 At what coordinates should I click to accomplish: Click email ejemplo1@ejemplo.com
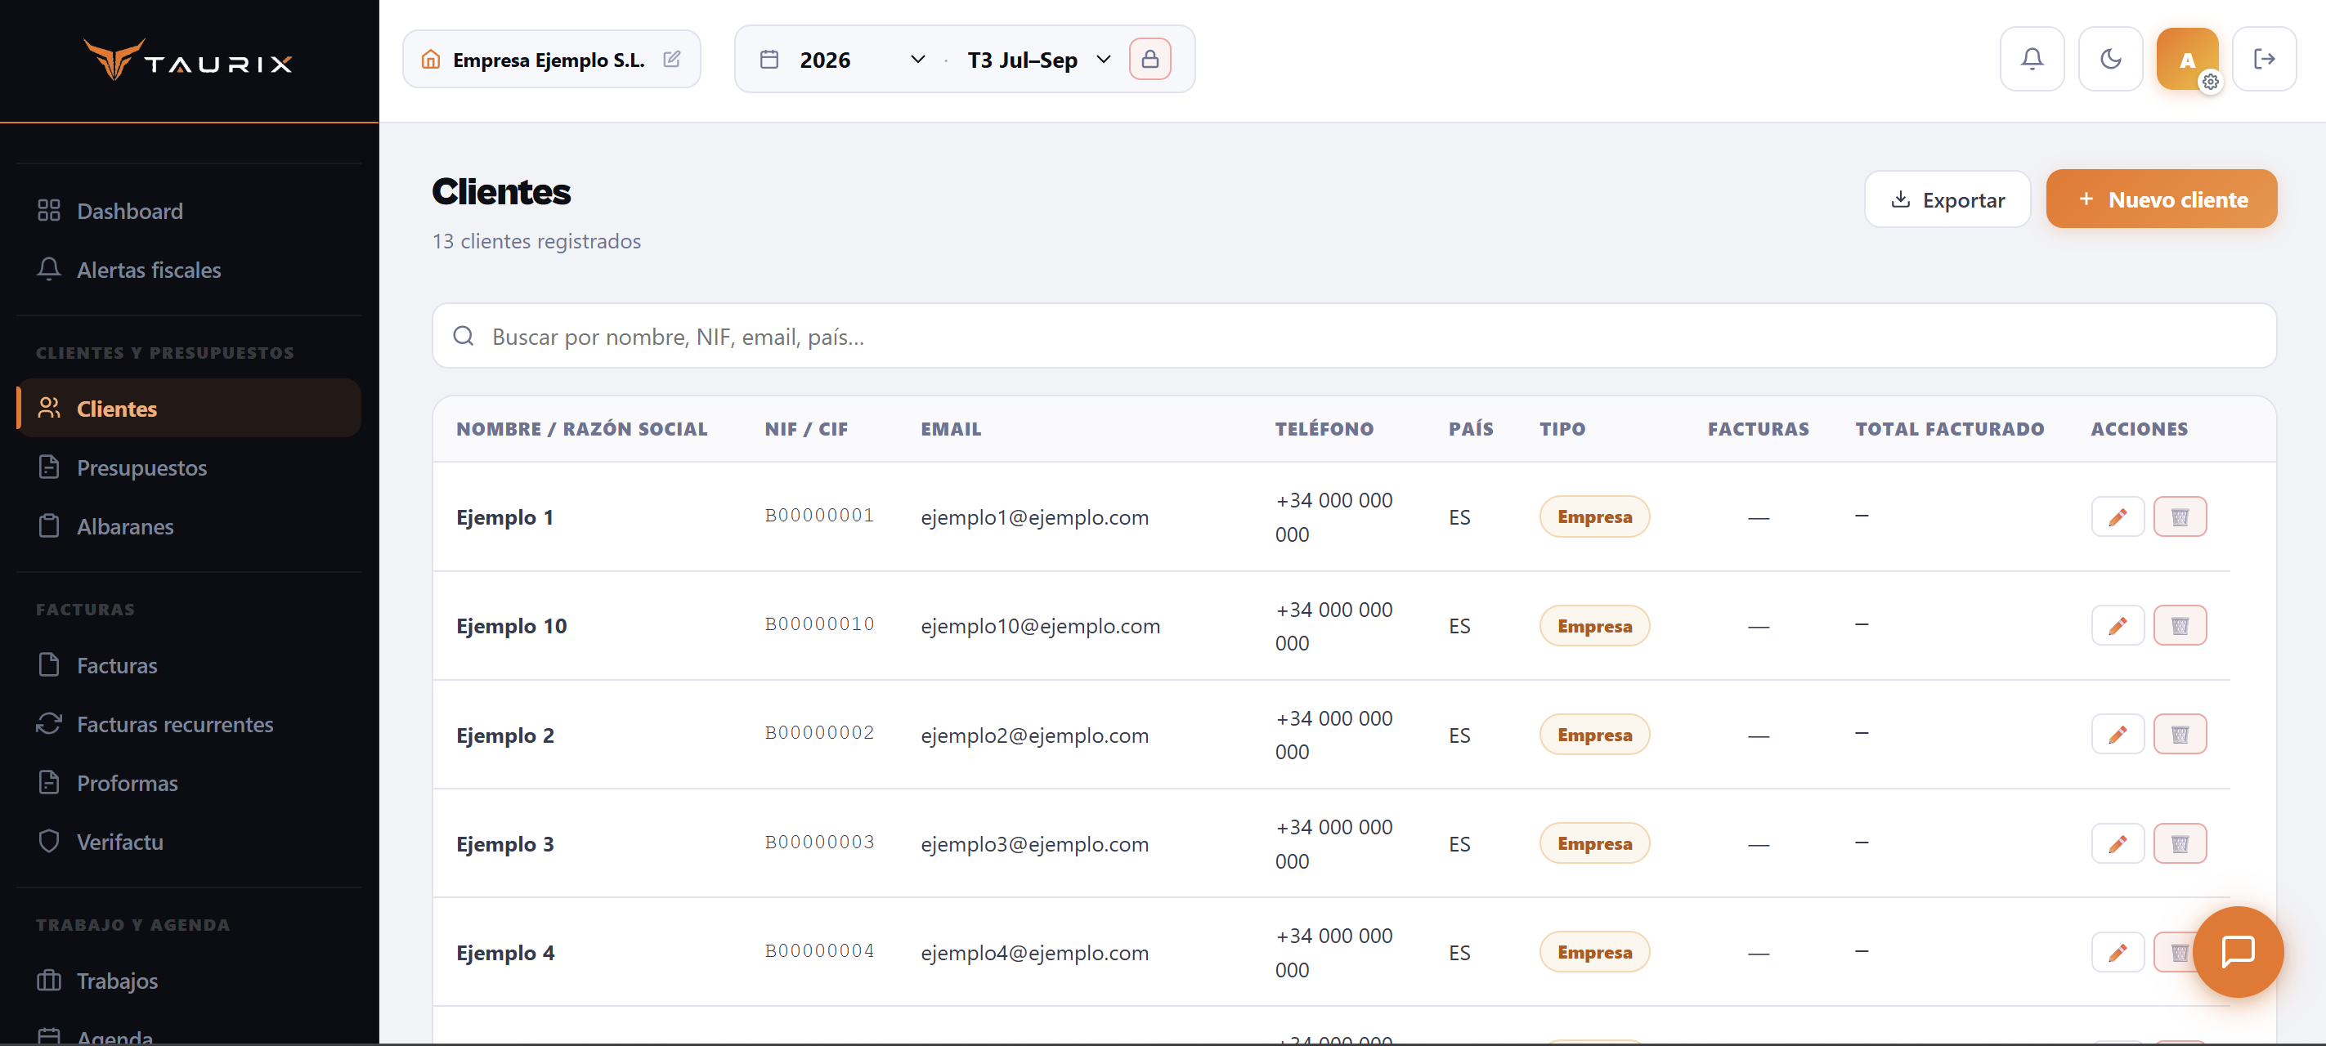[1035, 518]
